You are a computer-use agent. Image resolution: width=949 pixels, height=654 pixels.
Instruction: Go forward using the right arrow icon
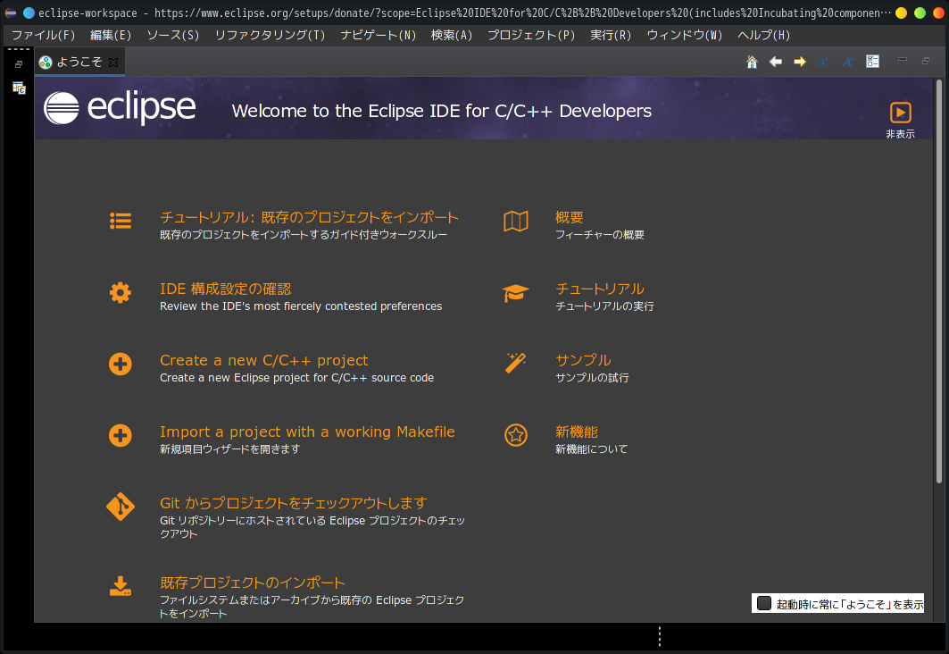point(800,62)
